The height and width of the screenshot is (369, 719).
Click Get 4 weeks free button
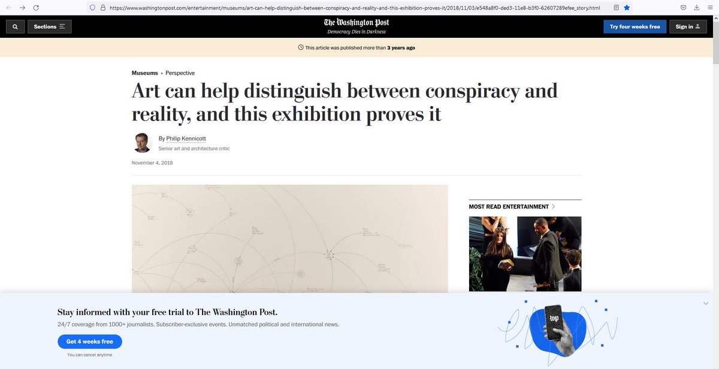(90, 341)
